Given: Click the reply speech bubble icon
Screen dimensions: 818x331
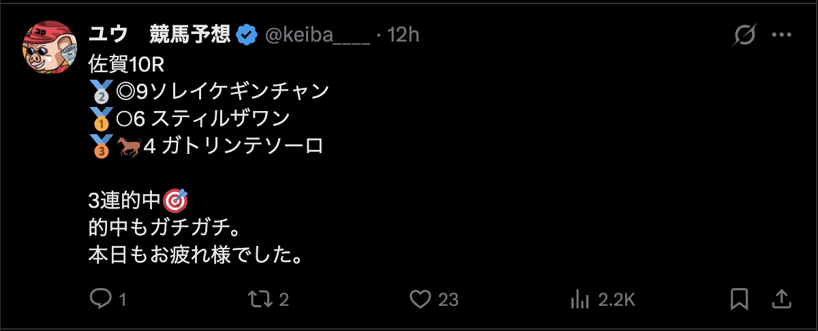Looking at the screenshot, I should tap(101, 298).
